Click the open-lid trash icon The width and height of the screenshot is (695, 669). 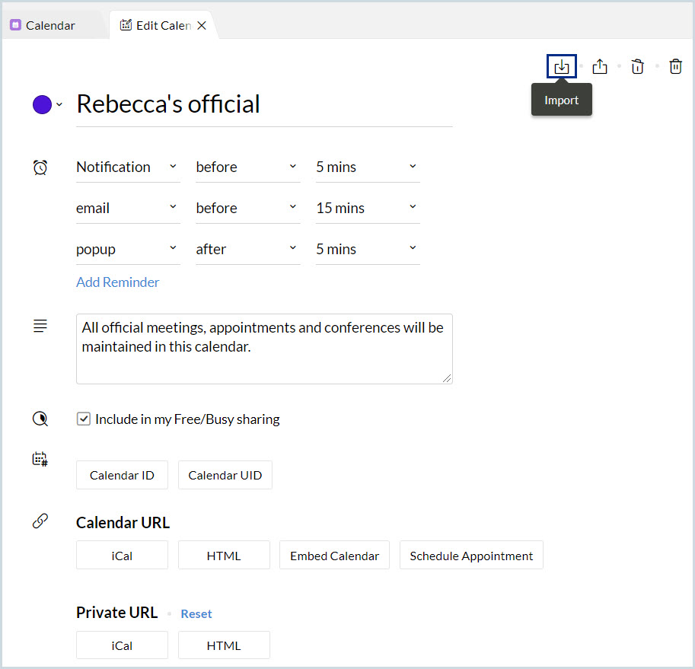[638, 67]
